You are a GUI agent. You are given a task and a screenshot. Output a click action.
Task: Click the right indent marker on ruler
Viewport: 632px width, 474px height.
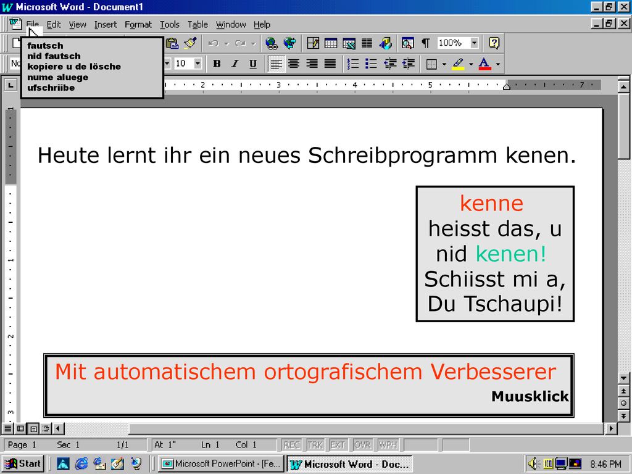(507, 87)
